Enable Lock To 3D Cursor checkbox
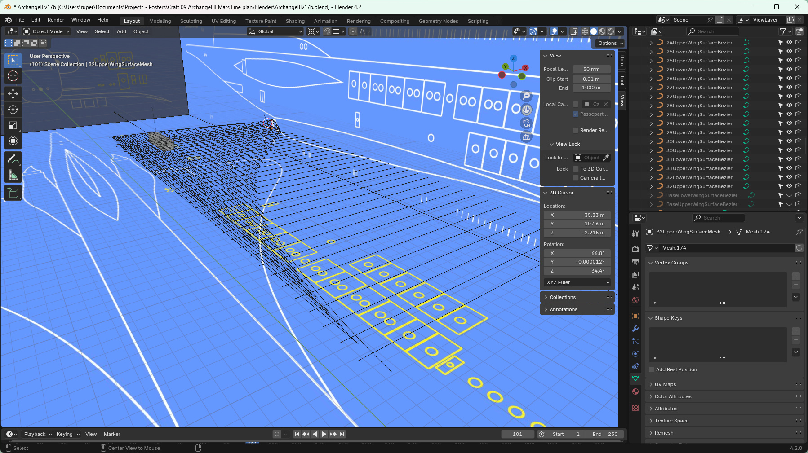The image size is (808, 453). point(576,169)
